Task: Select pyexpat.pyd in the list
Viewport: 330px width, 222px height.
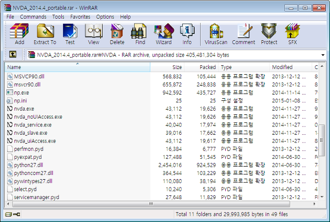Action: pos(28,157)
